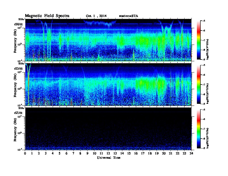Click the "-9" tick on dZ/dt color bar
Image resolution: width=228 pixels, height=176 pixels.
tap(204, 148)
